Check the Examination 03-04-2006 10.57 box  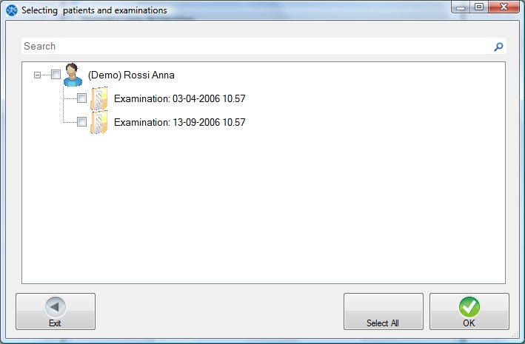(81, 98)
